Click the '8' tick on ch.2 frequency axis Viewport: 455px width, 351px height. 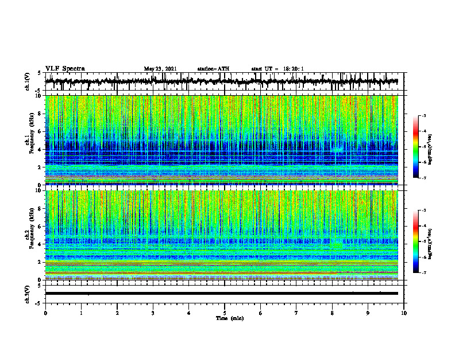[40, 208]
